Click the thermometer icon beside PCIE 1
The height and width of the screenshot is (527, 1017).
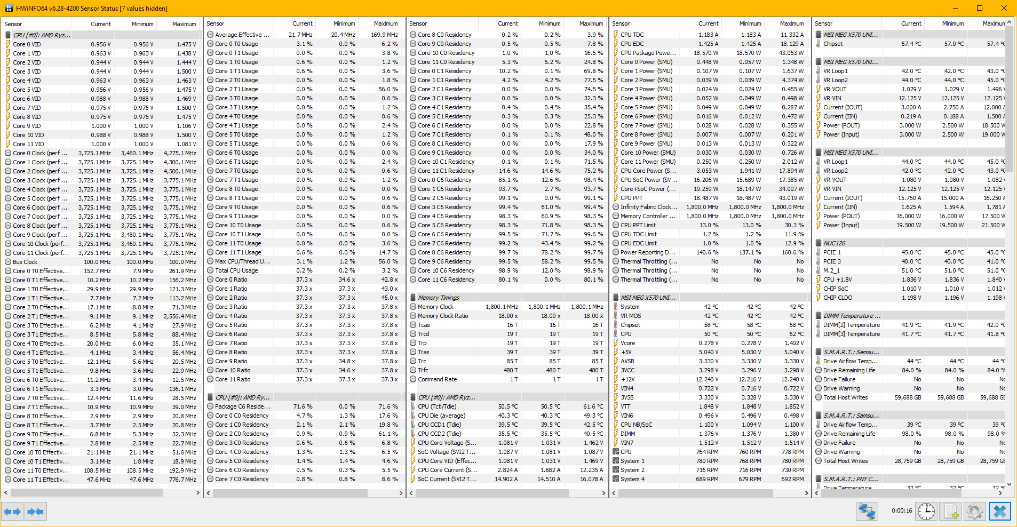click(x=819, y=252)
